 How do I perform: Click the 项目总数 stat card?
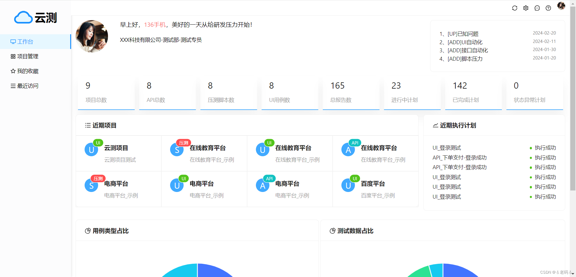106,93
